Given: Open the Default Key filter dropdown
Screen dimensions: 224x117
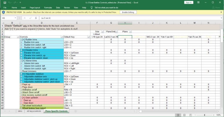Looking at the screenshot, I should [89, 37].
